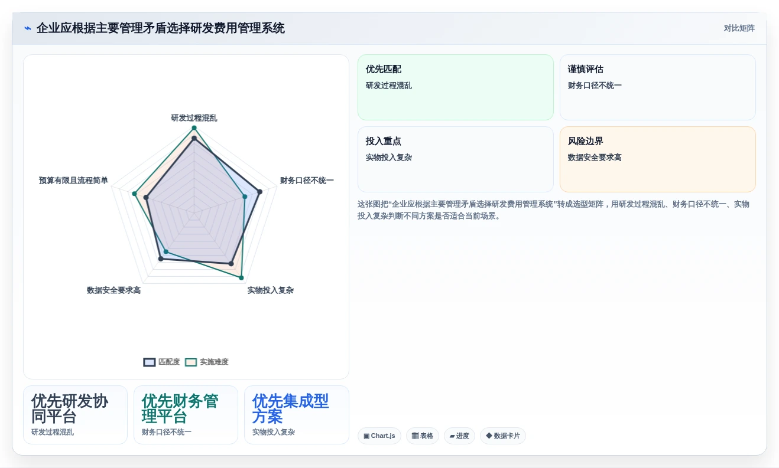The image size is (779, 468).
Task: Click 数据安全要求高 text in 风险边界 card
Action: pyautogui.click(x=595, y=158)
